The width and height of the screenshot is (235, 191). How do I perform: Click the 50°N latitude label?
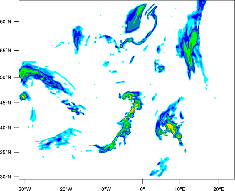pos(6,77)
